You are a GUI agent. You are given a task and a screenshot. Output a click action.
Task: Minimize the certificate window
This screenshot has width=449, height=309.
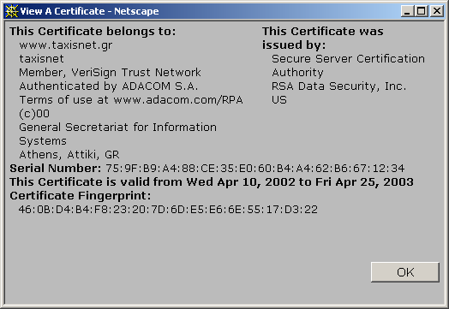click(x=407, y=11)
